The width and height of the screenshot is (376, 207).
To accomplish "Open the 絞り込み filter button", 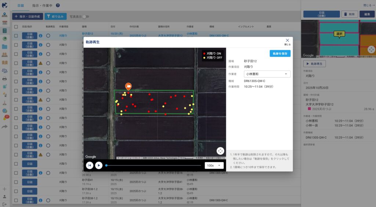I will tap(55, 17).
